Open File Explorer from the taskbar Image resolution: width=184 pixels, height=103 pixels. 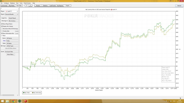(x=7, y=101)
